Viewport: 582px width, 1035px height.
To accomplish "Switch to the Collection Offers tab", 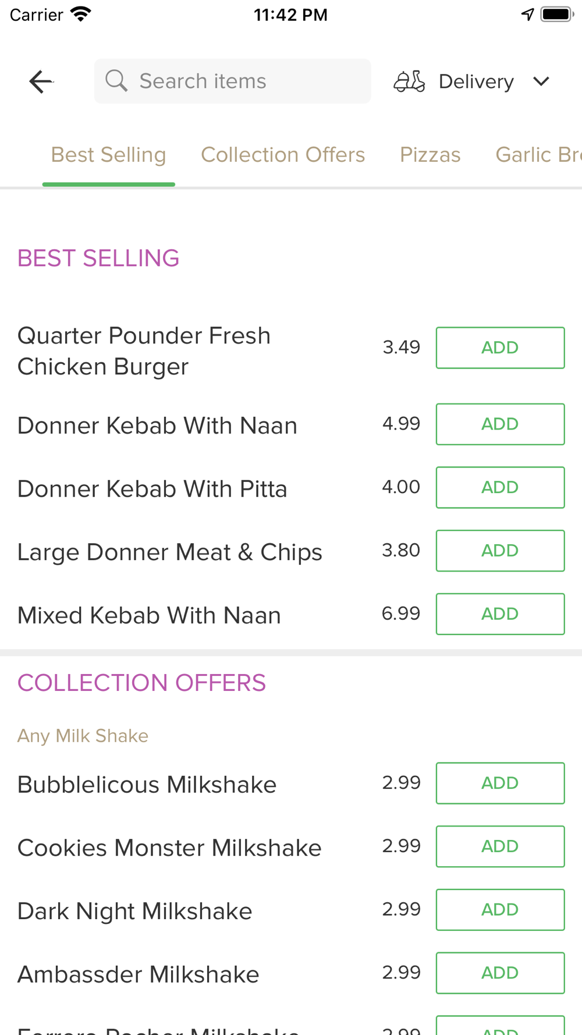I will click(x=283, y=155).
